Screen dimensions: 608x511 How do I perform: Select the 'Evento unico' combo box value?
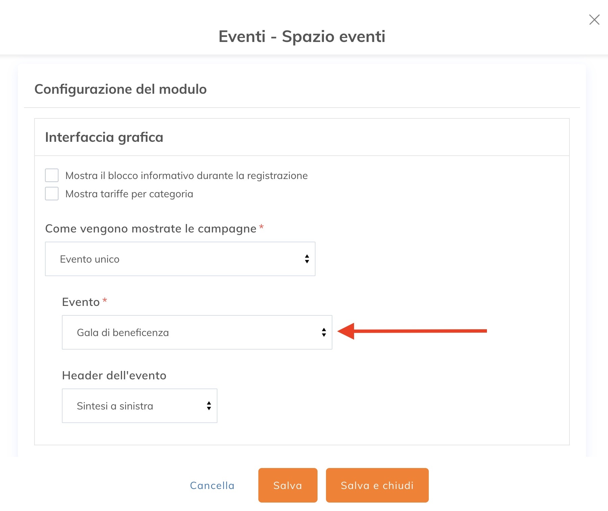click(x=179, y=259)
